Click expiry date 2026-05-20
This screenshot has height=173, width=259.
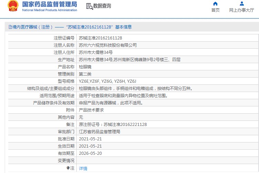pyautogui.click(x=90, y=153)
